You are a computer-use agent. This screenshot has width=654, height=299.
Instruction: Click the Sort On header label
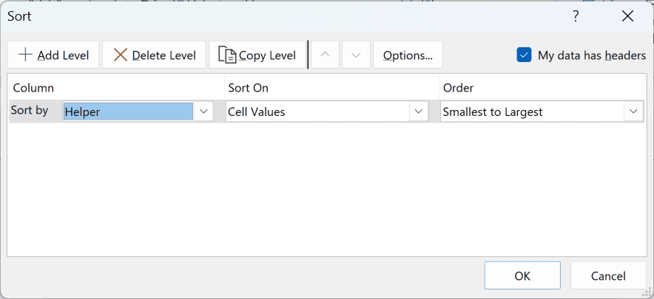click(248, 88)
